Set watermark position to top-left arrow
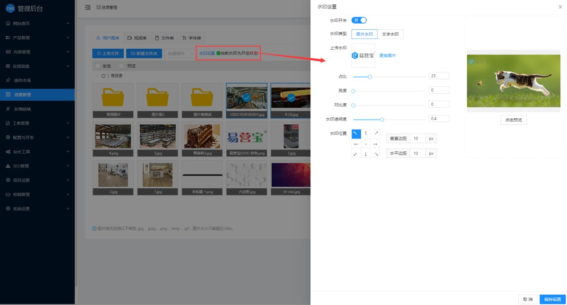 click(356, 133)
